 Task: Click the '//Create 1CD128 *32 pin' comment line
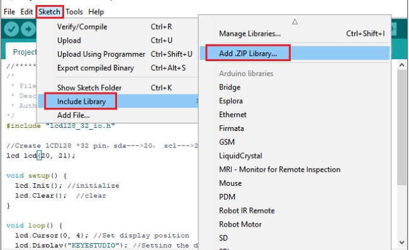tap(102, 145)
